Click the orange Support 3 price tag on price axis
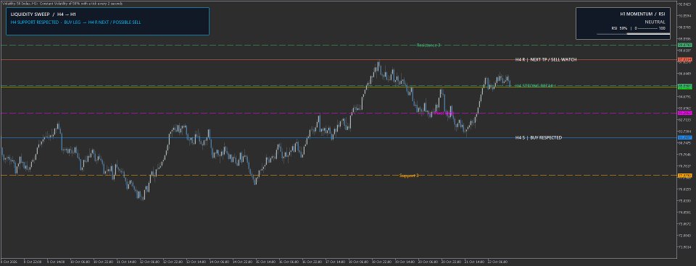This screenshot has height=266, width=696. pos(684,176)
